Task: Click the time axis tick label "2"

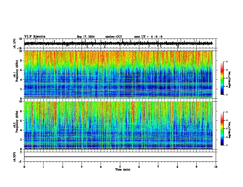Action: coord(63,167)
